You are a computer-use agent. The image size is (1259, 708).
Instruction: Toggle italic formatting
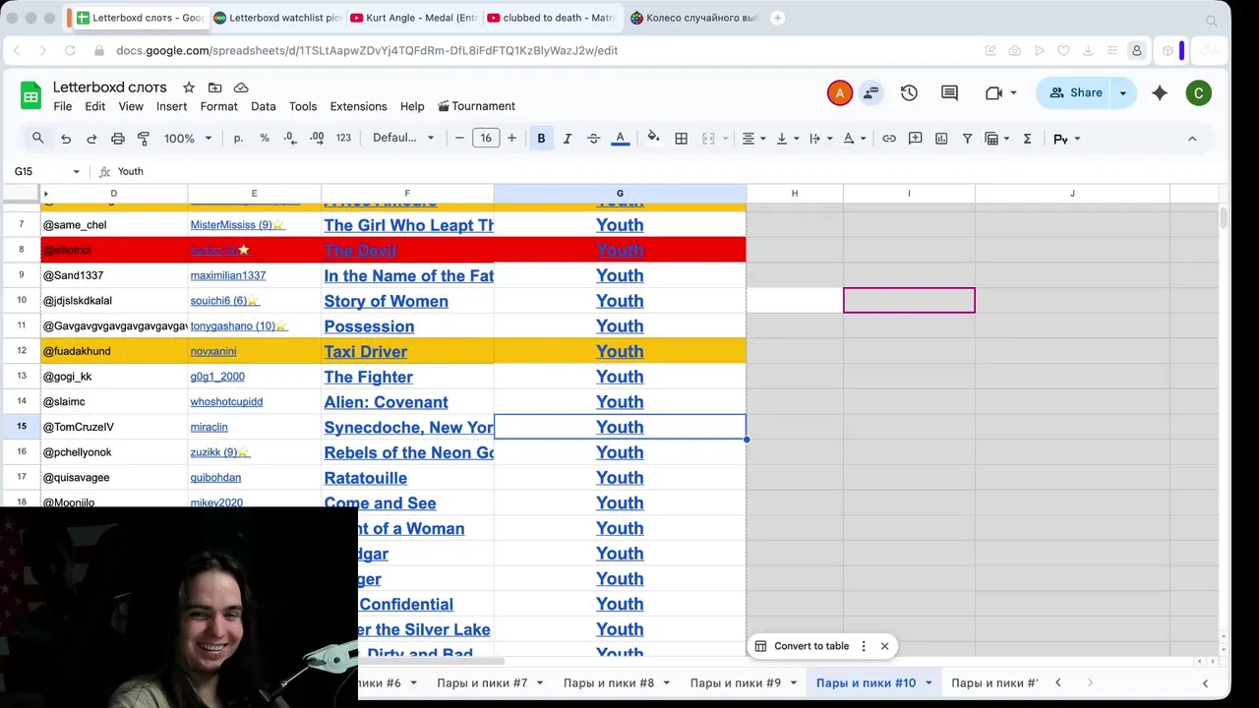coord(568,139)
